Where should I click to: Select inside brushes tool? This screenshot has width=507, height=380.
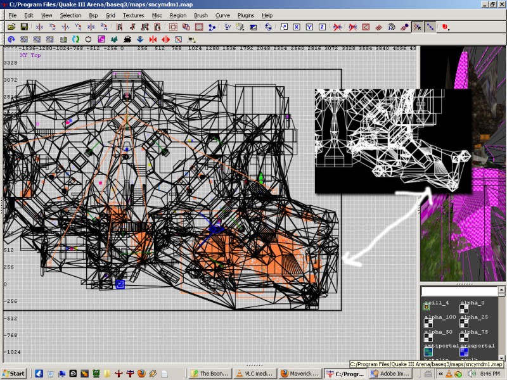[x=157, y=27]
